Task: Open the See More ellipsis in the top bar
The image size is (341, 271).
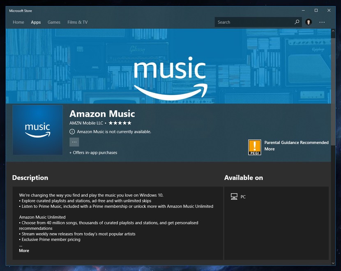Action: point(322,22)
